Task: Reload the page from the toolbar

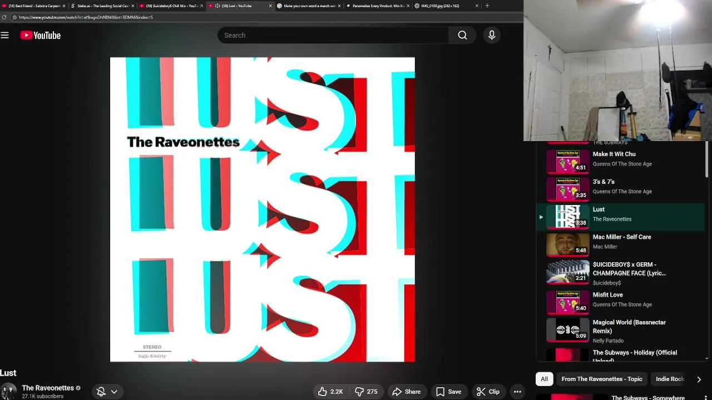Action: 4,17
